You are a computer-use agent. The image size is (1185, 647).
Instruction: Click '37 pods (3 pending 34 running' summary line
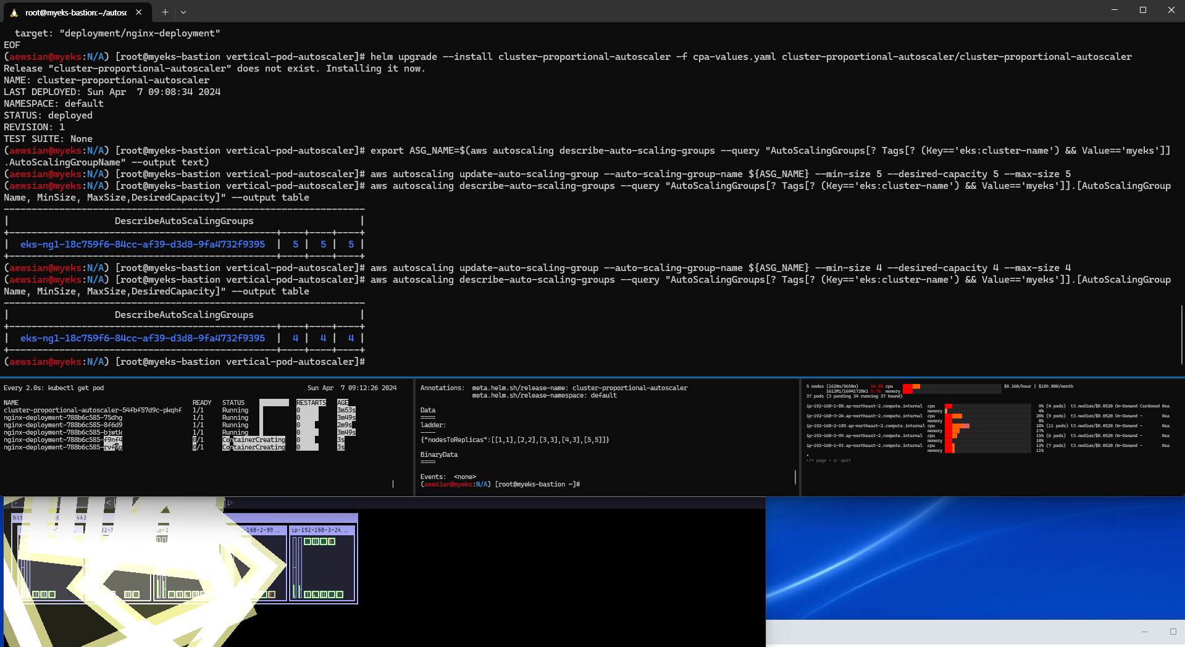pos(854,396)
